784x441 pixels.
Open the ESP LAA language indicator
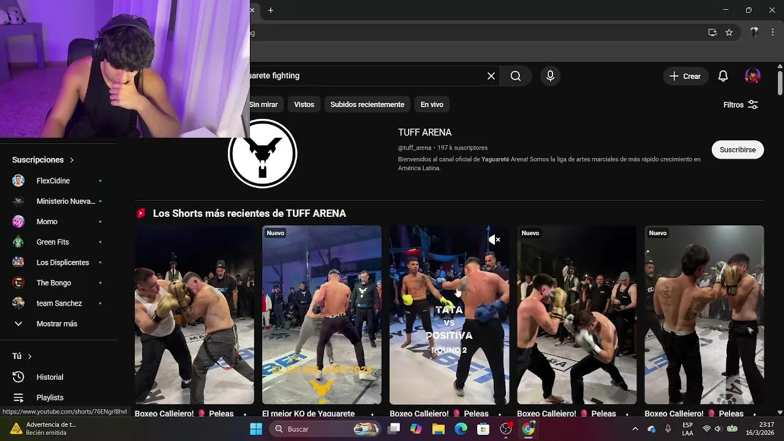click(x=688, y=429)
